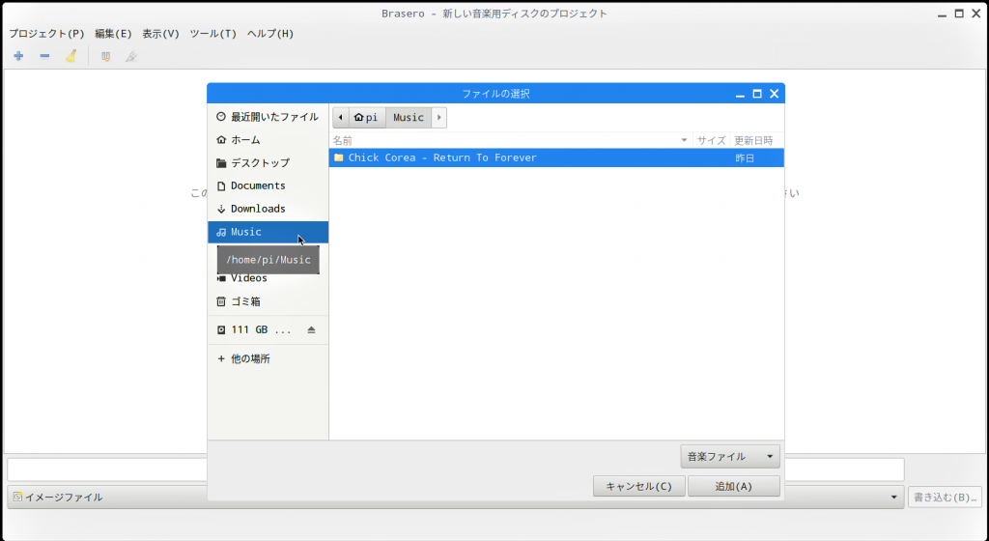Open Other Locations (他の場所)
989x541 pixels.
(268, 358)
